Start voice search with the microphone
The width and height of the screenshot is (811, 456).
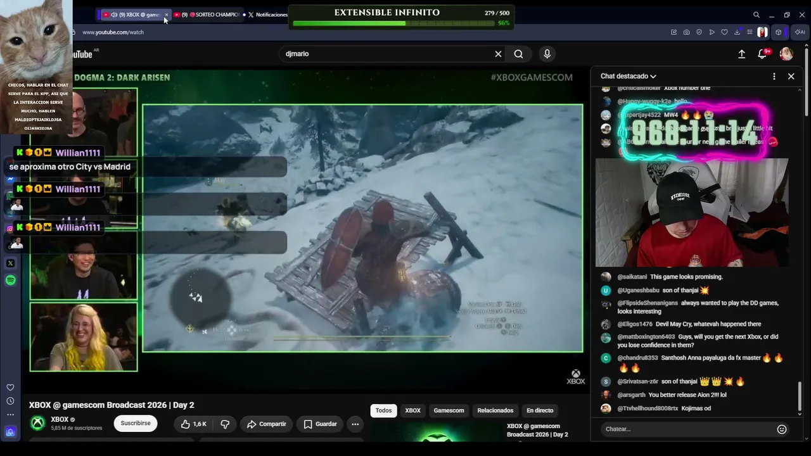(547, 54)
